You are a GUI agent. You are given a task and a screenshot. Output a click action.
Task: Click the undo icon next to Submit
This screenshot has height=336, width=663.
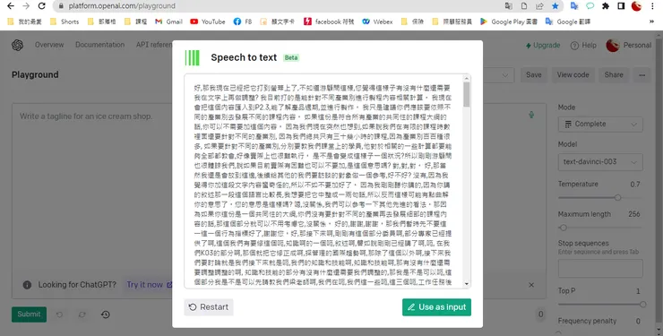click(59, 314)
